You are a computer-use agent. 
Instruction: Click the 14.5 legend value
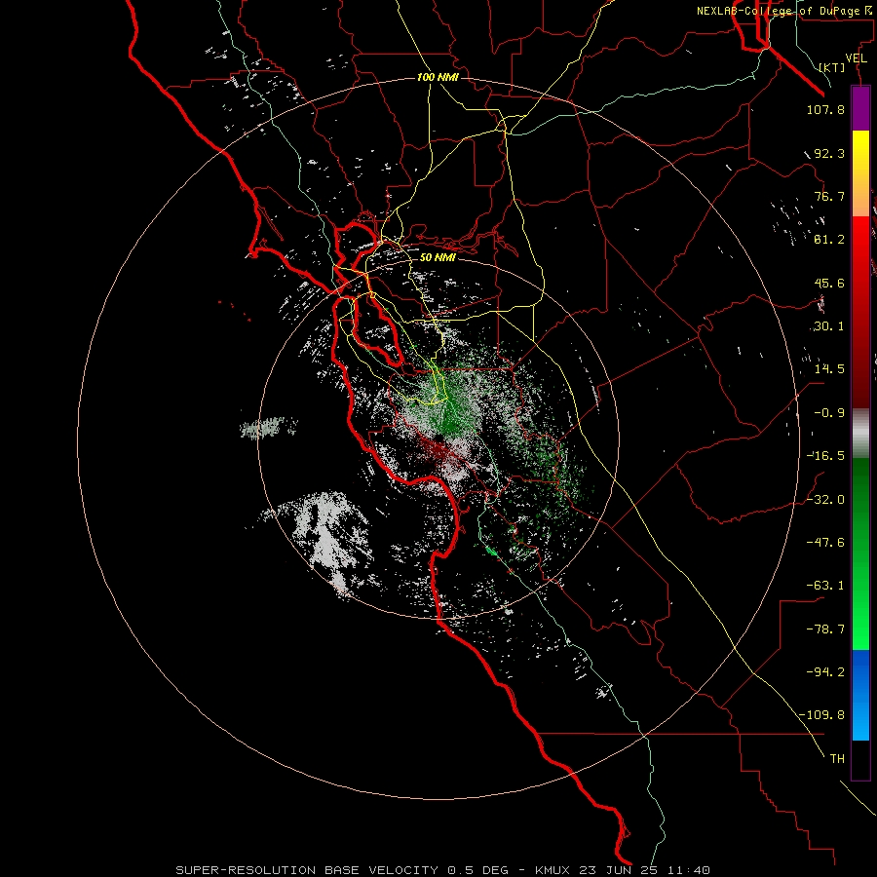pos(829,369)
